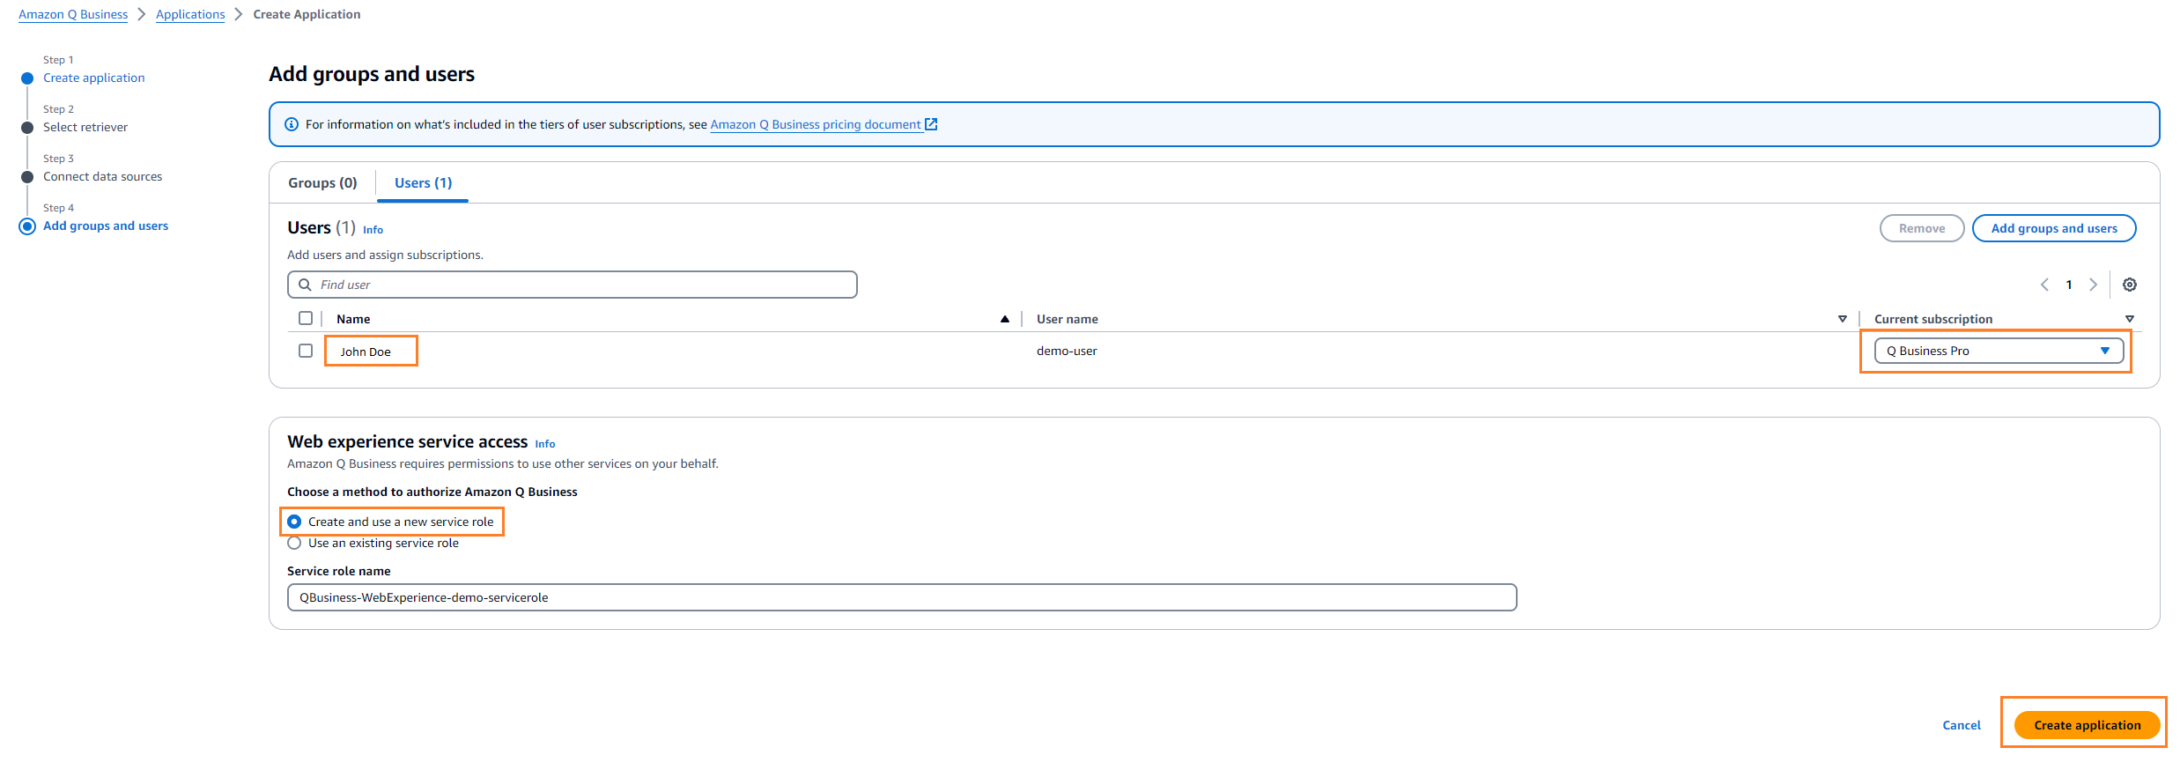Viewport: 2180px width, 770px height.
Task: Click in the Find user search field
Action: tap(573, 285)
